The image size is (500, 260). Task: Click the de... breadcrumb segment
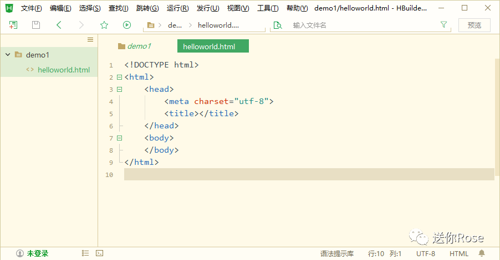point(175,25)
